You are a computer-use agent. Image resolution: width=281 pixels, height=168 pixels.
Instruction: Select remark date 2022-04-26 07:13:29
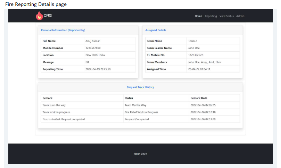(x=203, y=119)
